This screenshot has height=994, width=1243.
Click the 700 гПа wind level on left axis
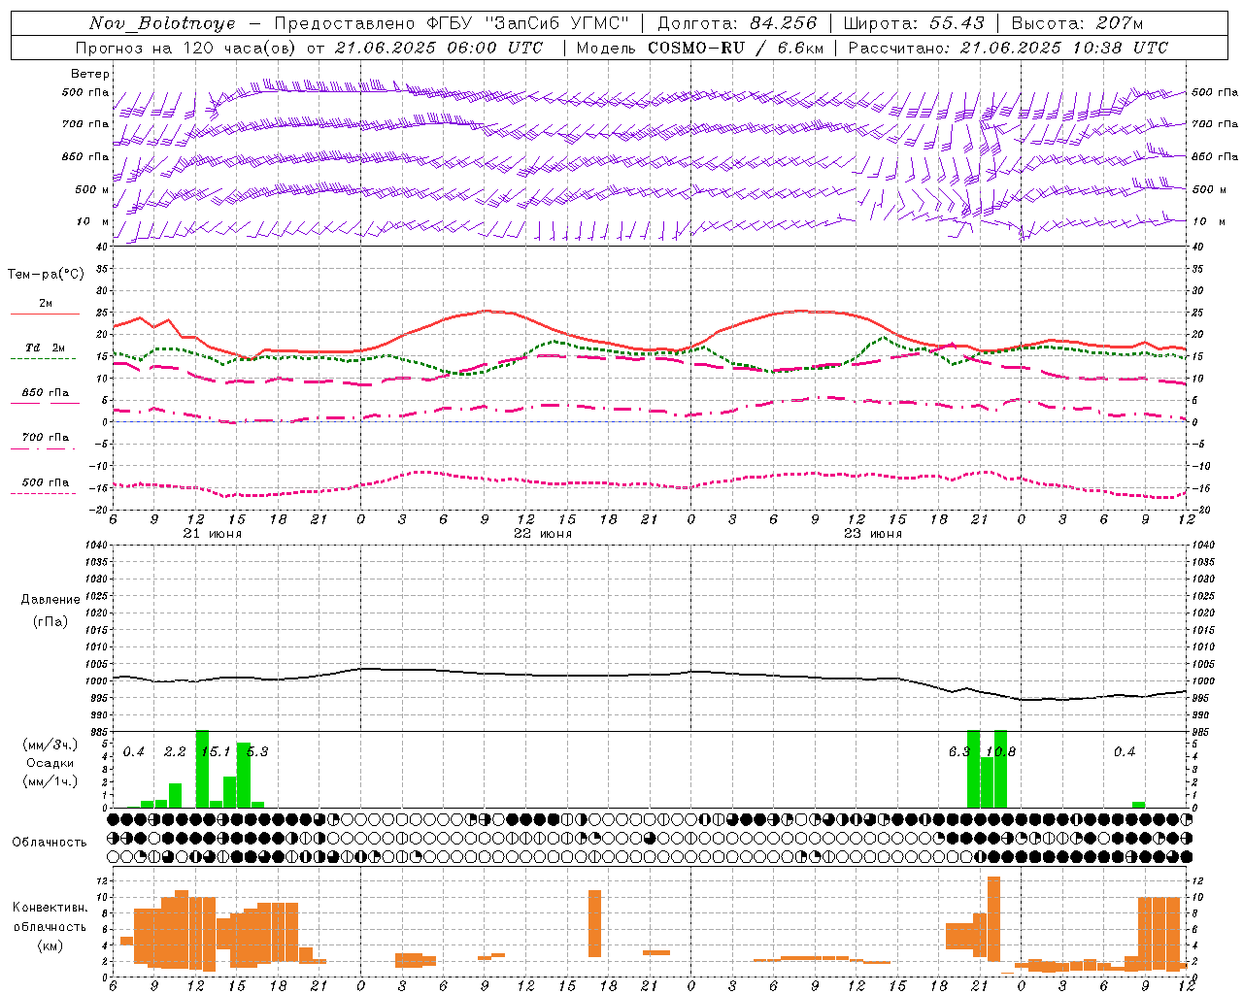(85, 124)
